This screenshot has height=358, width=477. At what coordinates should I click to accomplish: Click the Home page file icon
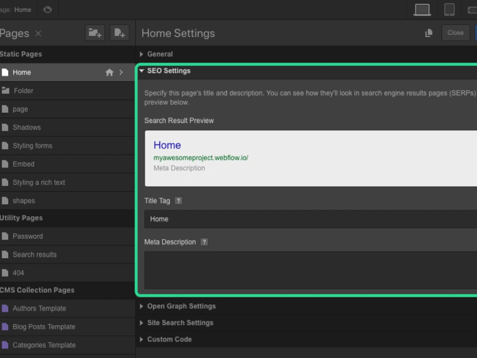tap(5, 73)
